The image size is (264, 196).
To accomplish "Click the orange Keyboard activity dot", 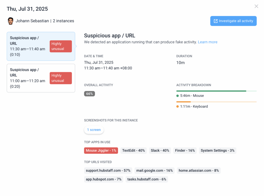I will tap(177, 106).
